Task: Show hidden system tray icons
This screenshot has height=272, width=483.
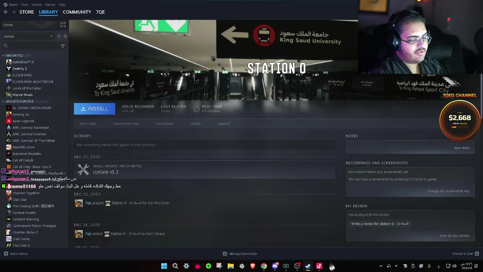Action: point(381,266)
